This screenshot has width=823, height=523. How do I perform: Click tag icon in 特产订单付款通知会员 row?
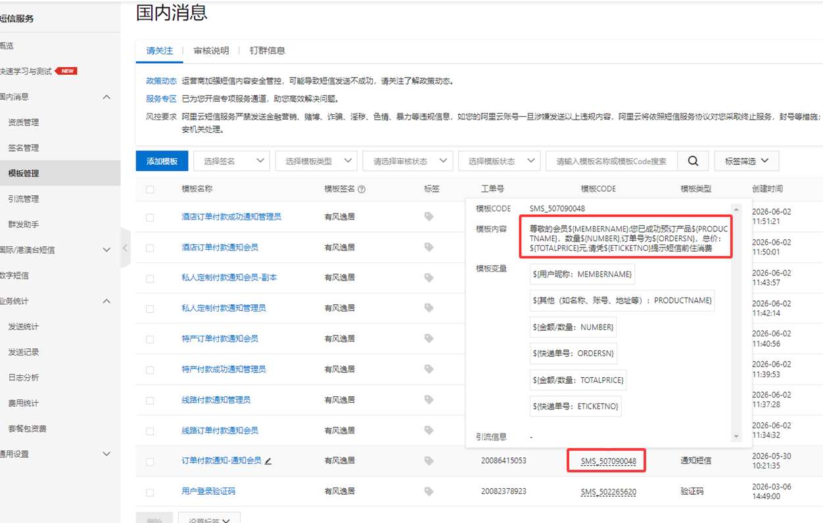coord(429,338)
